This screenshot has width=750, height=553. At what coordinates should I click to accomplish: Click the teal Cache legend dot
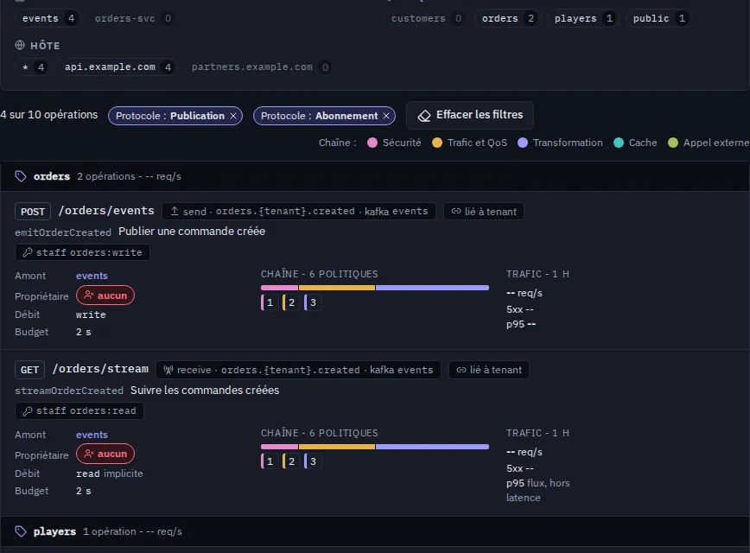click(x=619, y=143)
